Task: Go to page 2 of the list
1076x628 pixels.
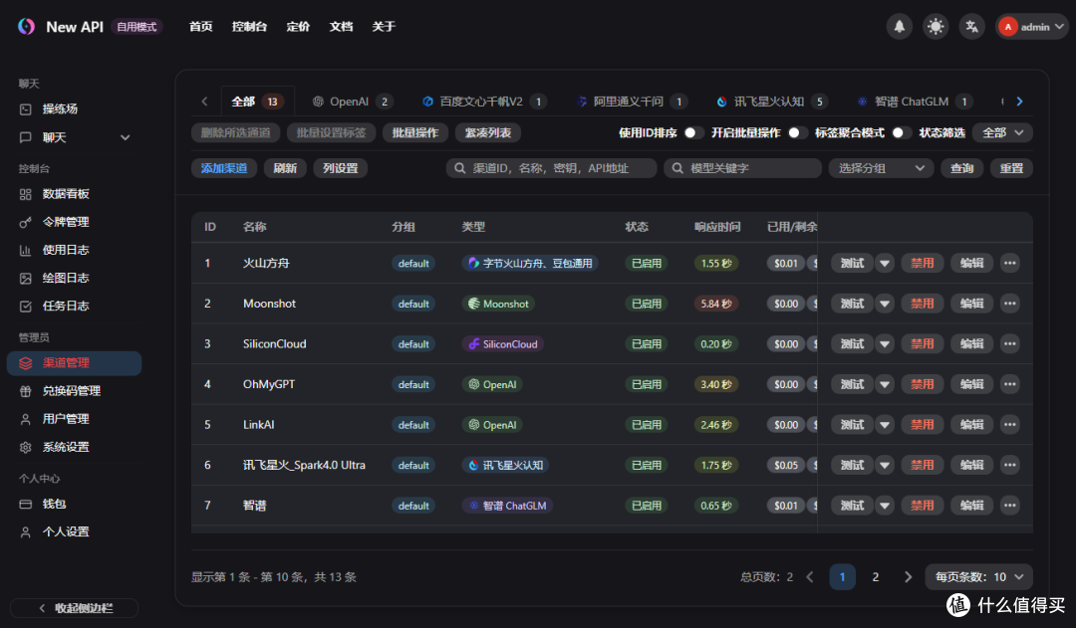Action: [x=875, y=577]
